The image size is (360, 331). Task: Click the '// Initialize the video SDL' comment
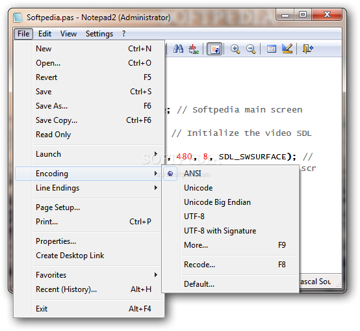pyautogui.click(x=242, y=133)
